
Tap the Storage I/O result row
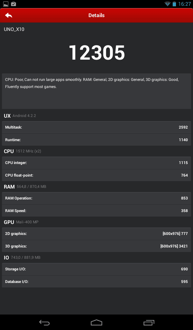click(96, 269)
